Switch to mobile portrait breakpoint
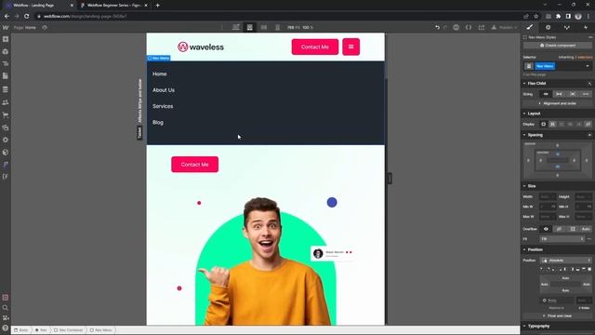The image size is (595, 335). (277, 27)
